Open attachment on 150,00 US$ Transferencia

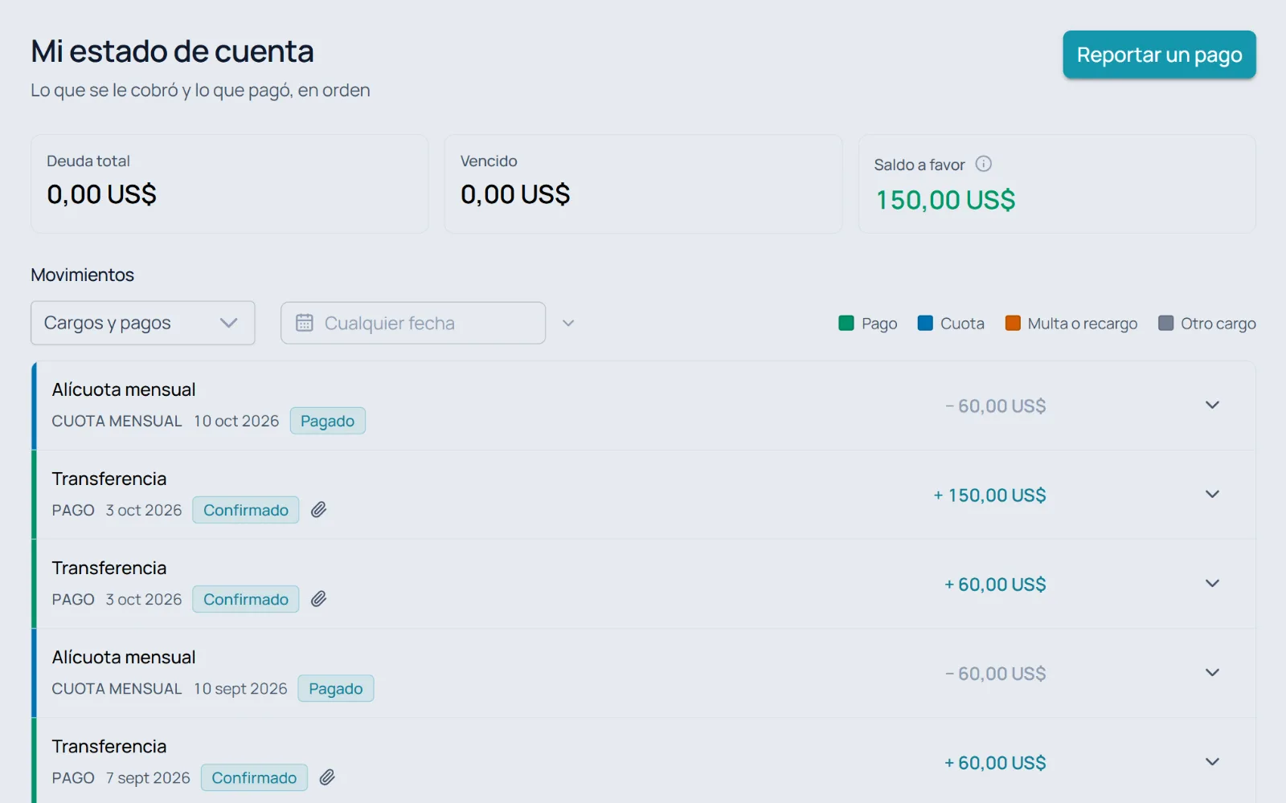[x=319, y=510]
